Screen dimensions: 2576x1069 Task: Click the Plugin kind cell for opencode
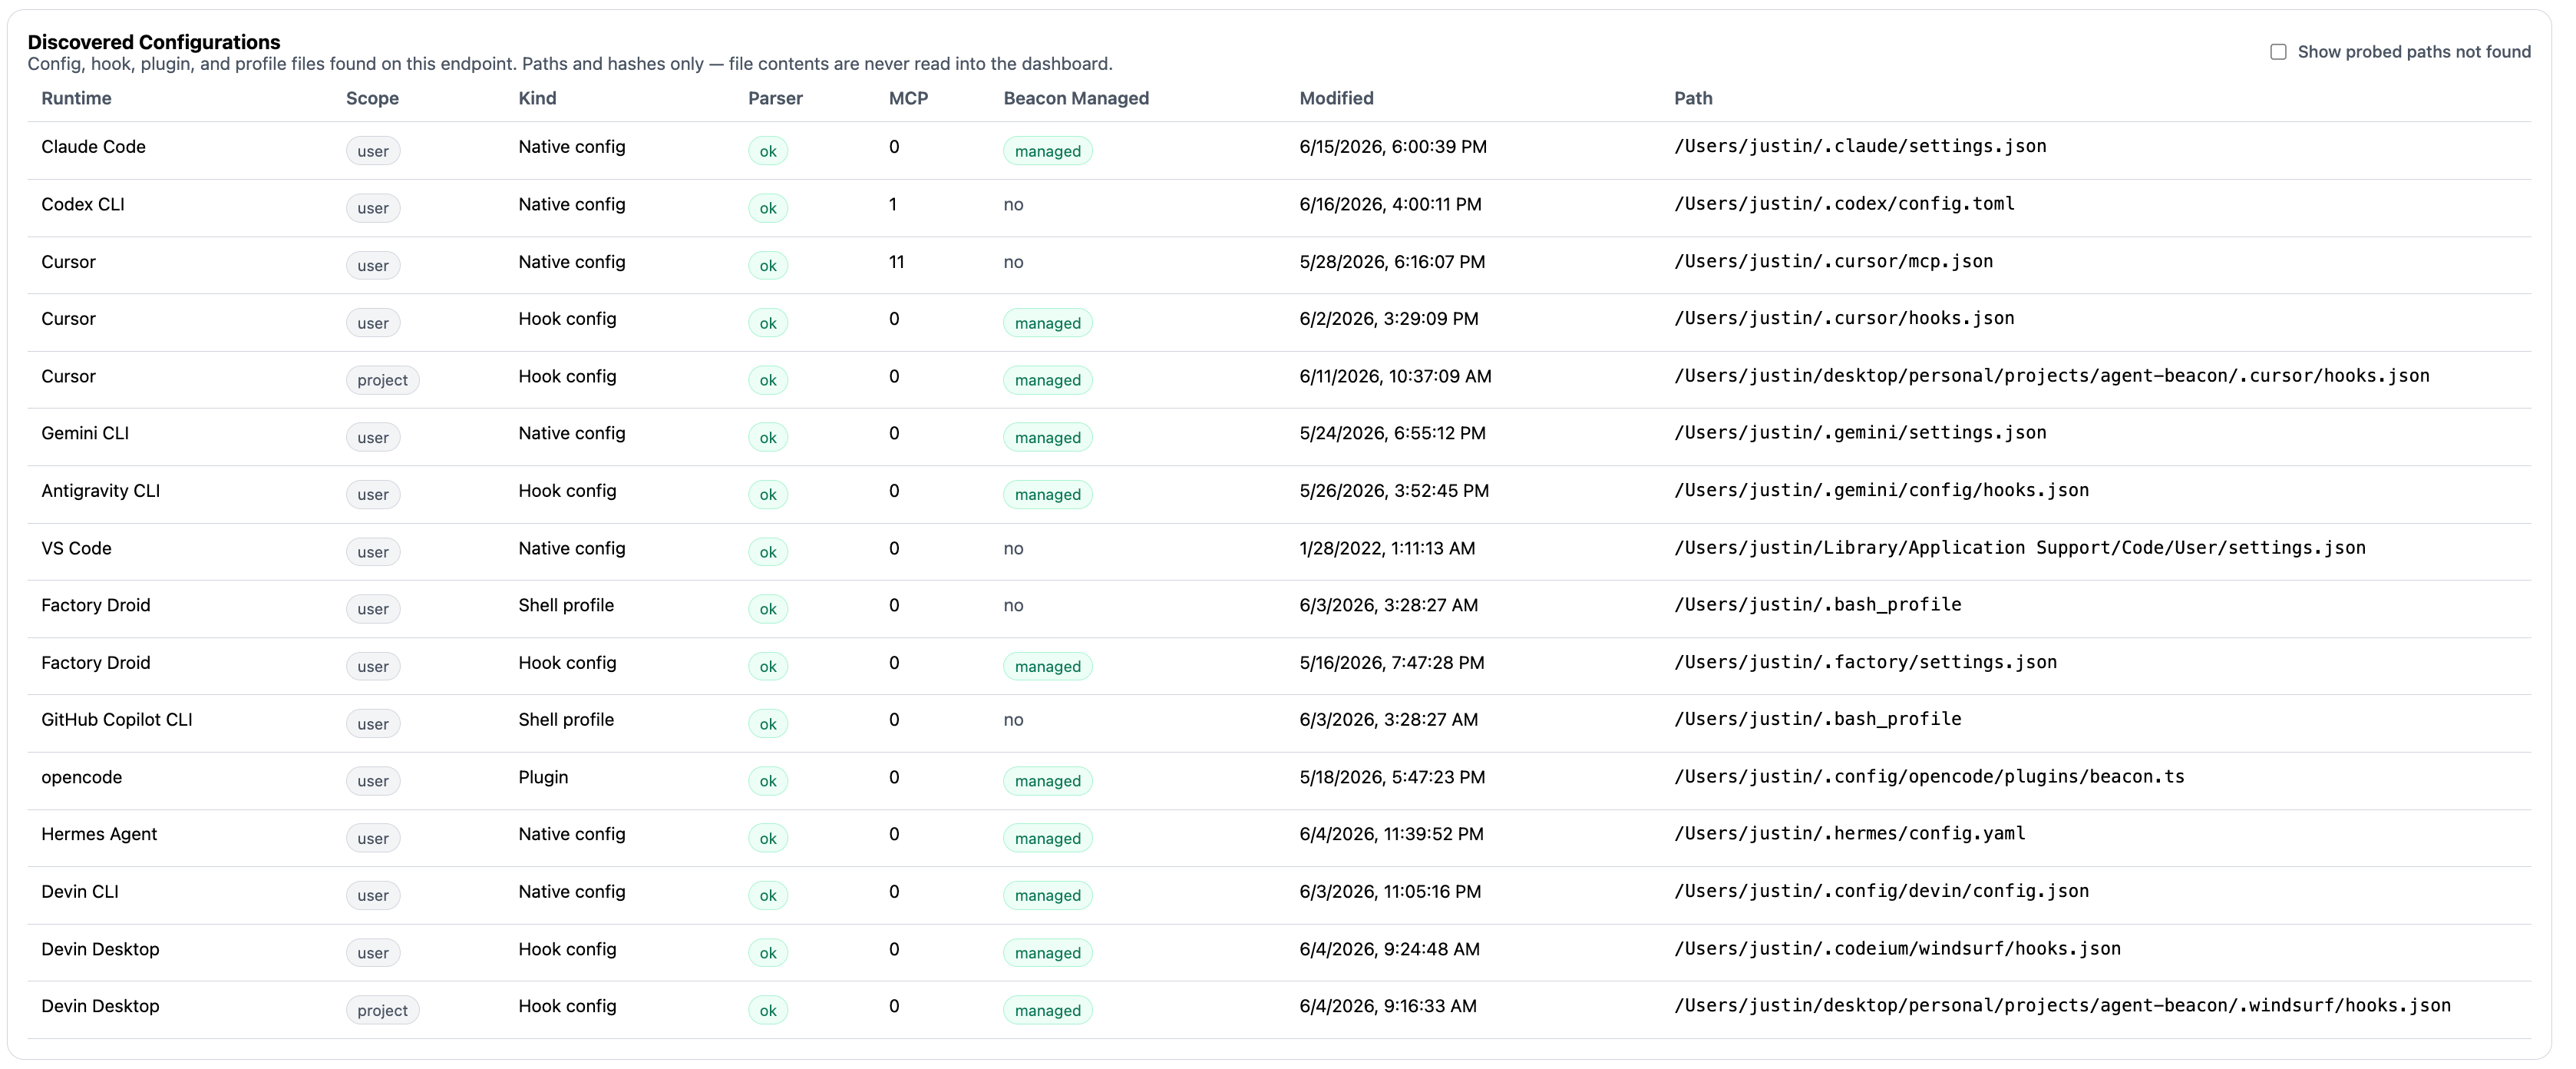point(543,778)
